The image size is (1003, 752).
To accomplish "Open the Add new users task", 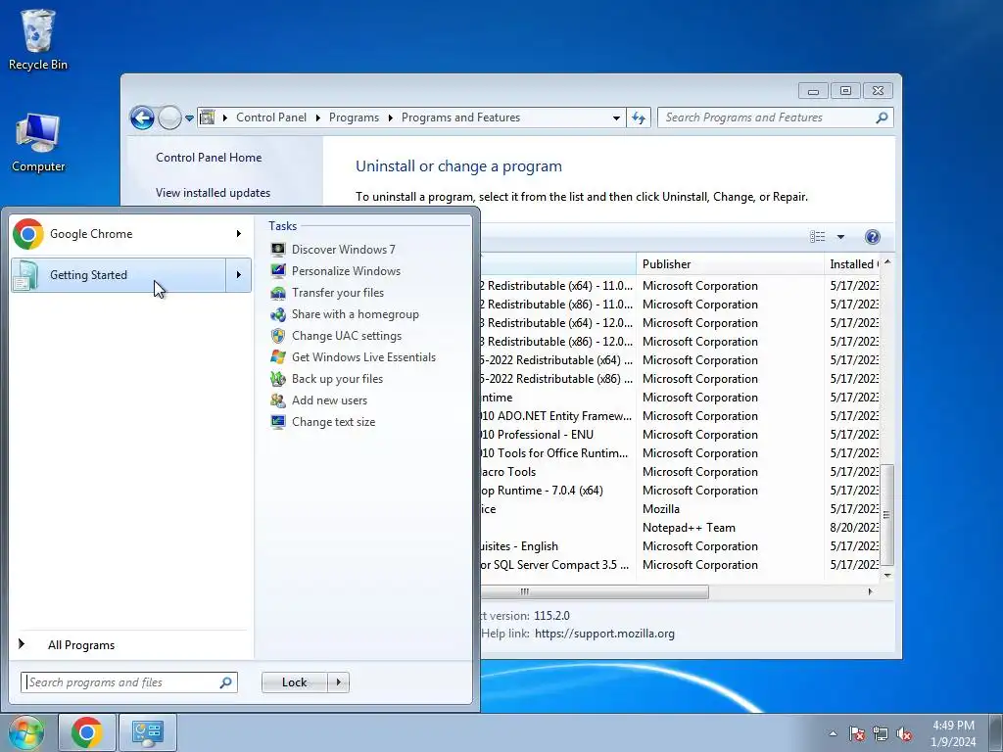I will (329, 400).
